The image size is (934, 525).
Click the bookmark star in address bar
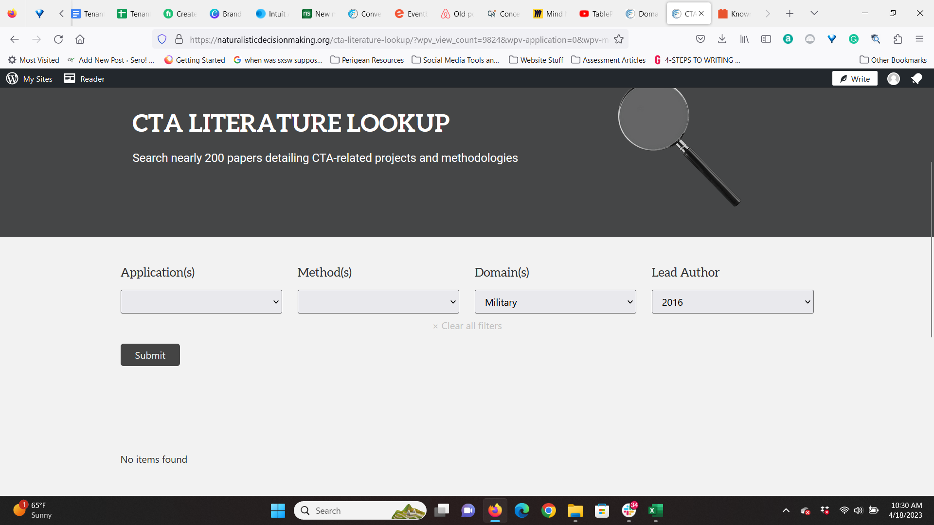click(619, 39)
